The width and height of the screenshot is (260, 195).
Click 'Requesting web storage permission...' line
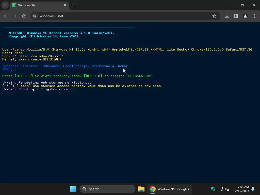tap(47, 83)
